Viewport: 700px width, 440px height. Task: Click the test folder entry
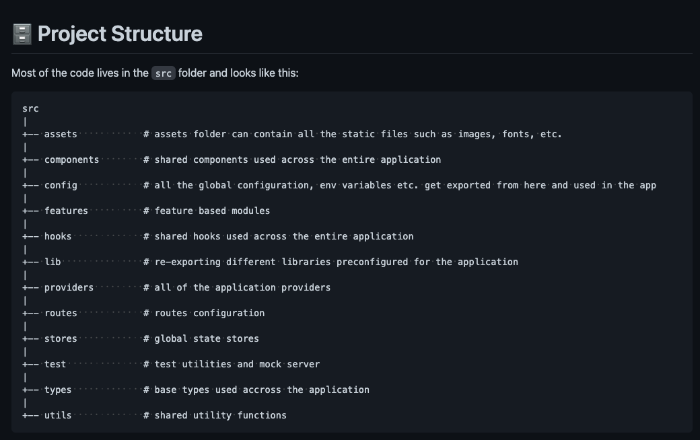point(55,364)
